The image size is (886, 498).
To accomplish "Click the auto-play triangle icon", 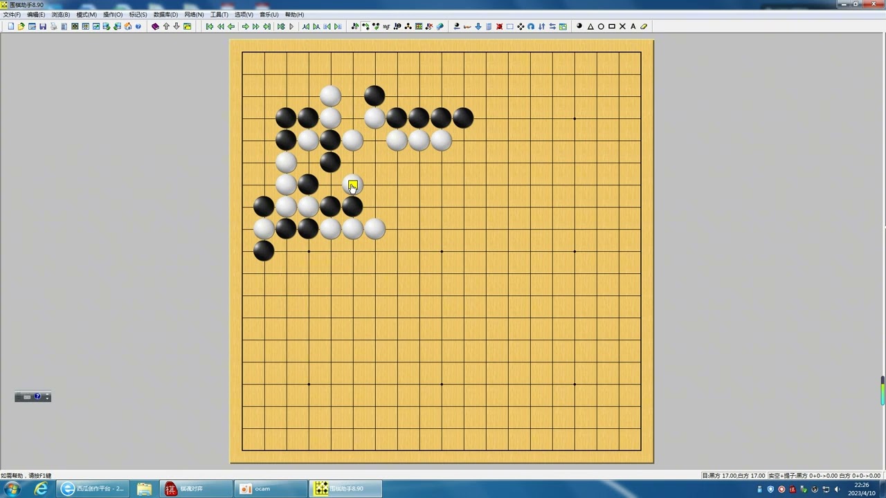I will click(291, 26).
